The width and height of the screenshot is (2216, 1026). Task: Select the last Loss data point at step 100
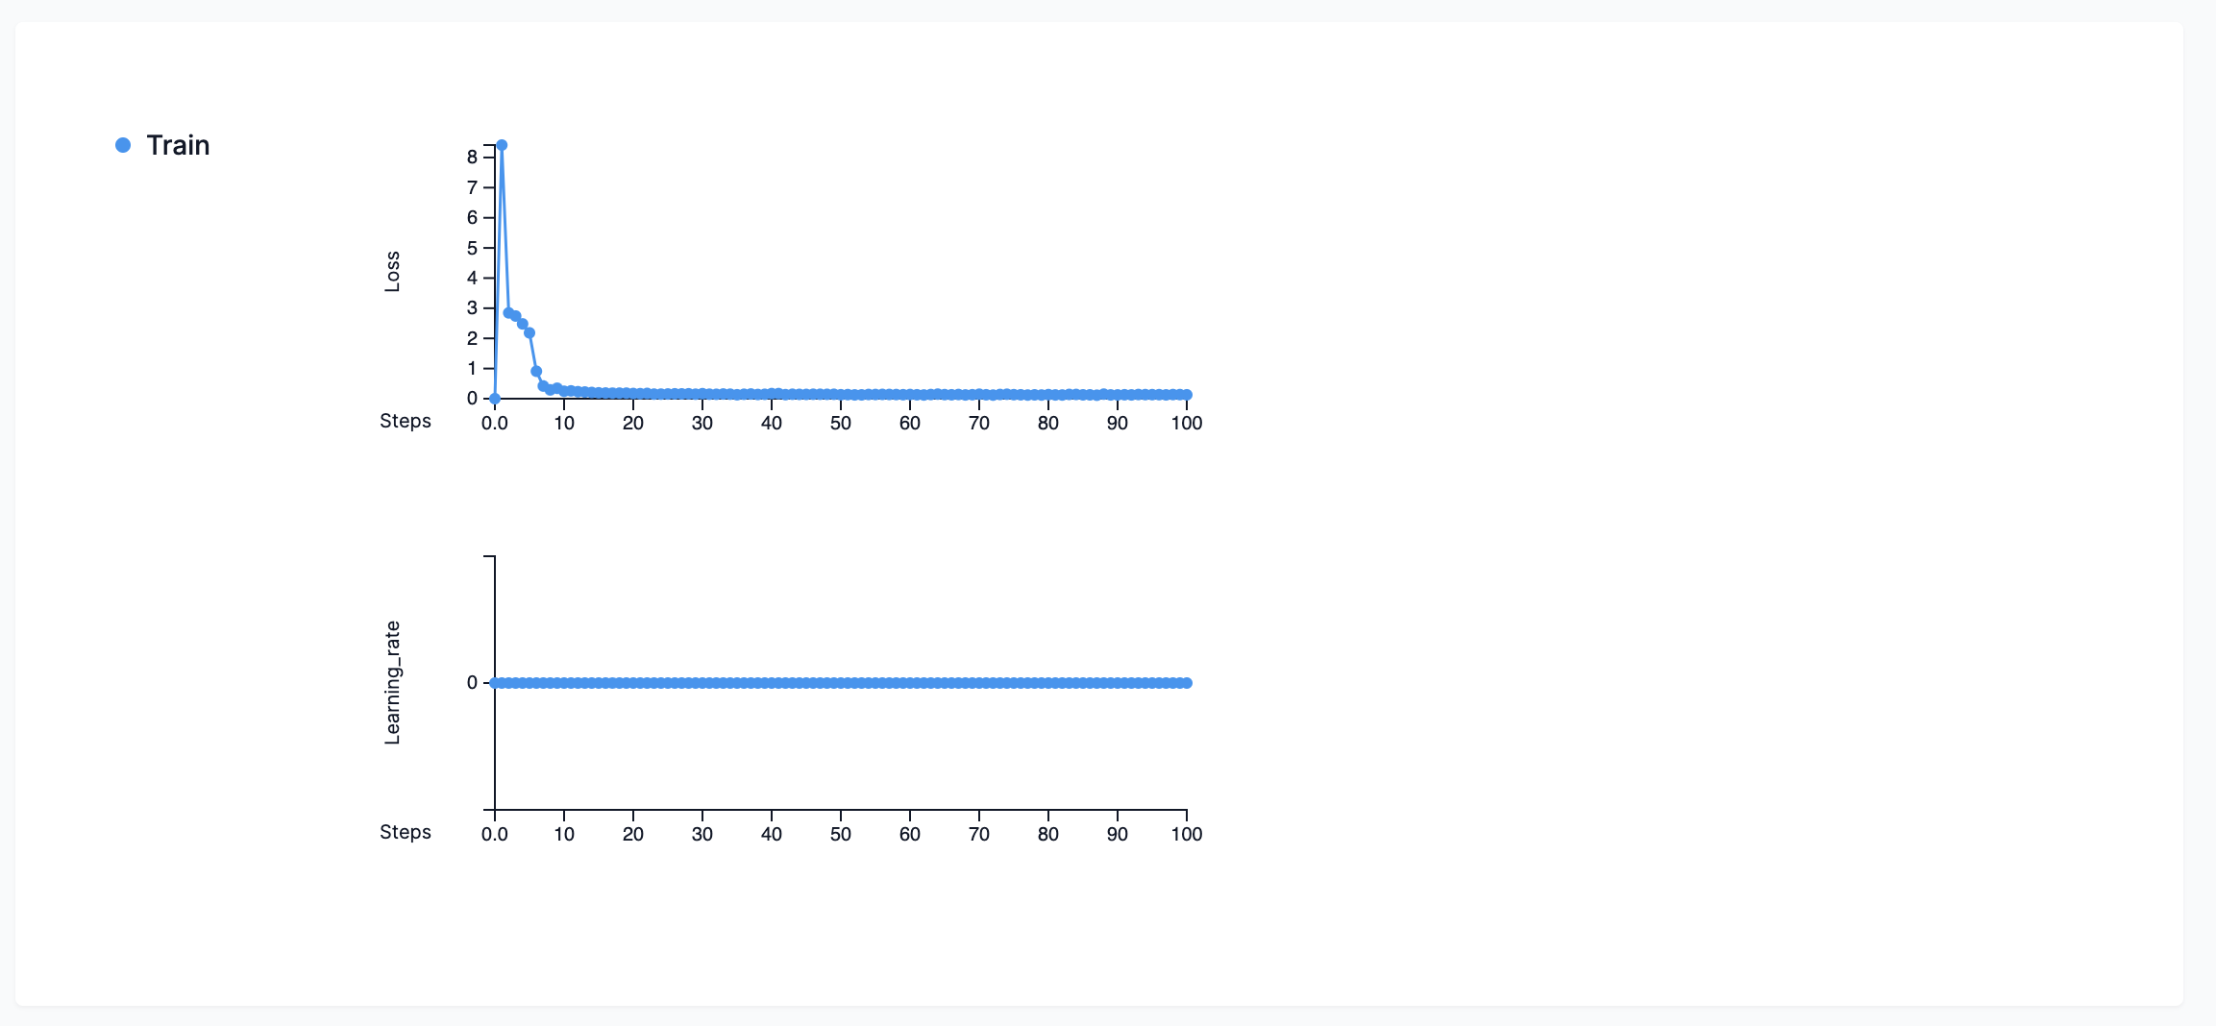(1187, 395)
